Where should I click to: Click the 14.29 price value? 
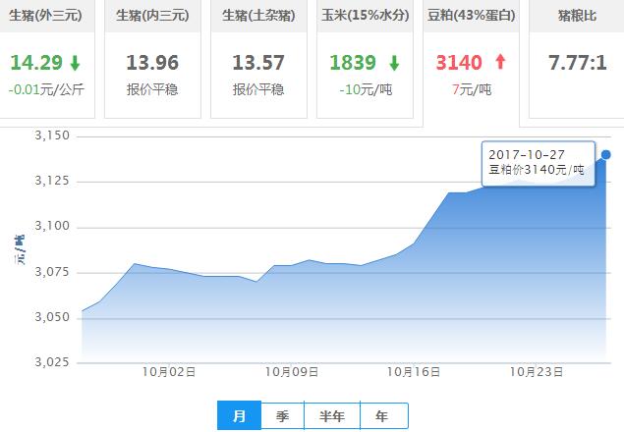coord(36,63)
